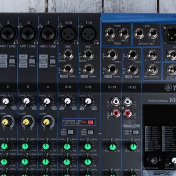The height and width of the screenshot is (176, 176).
Task: Toggle the PAD switch on channel 4
Action: point(43,61)
